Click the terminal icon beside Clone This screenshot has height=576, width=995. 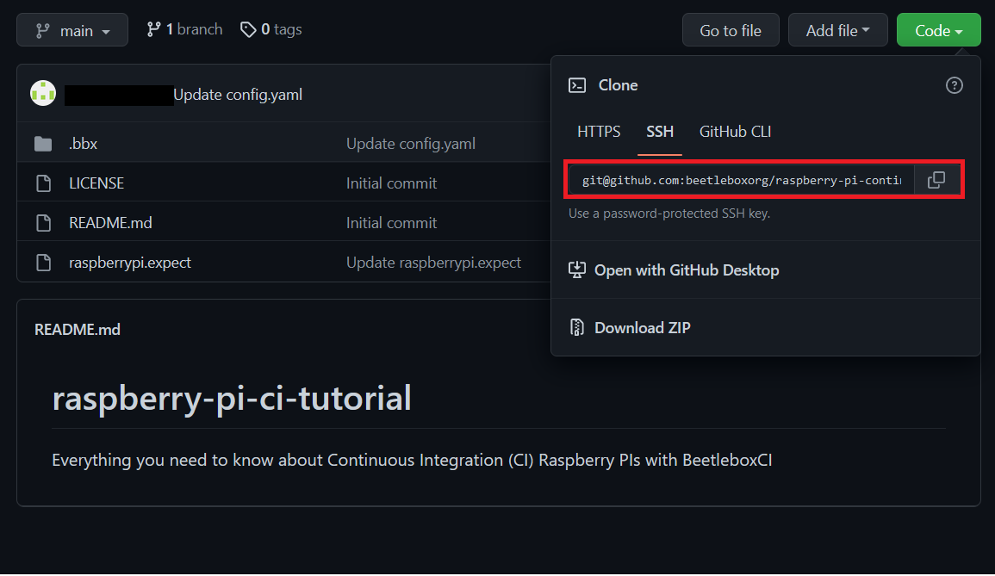pos(577,85)
